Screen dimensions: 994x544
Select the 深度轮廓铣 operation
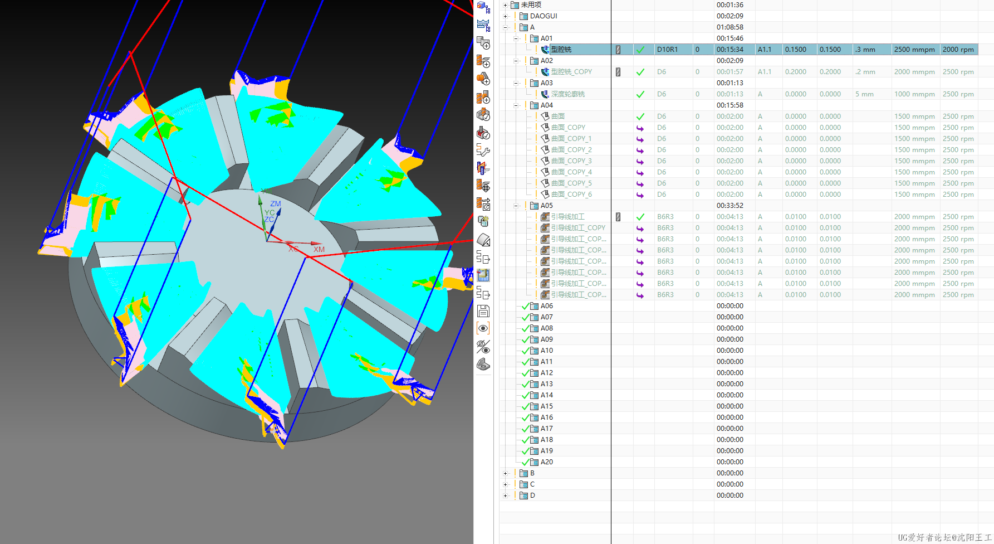tap(568, 94)
